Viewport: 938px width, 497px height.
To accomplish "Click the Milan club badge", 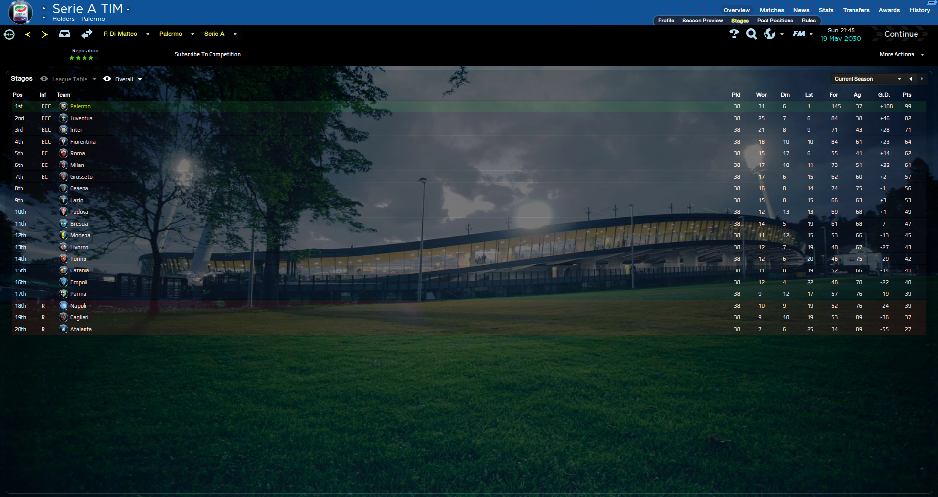I will tap(64, 165).
